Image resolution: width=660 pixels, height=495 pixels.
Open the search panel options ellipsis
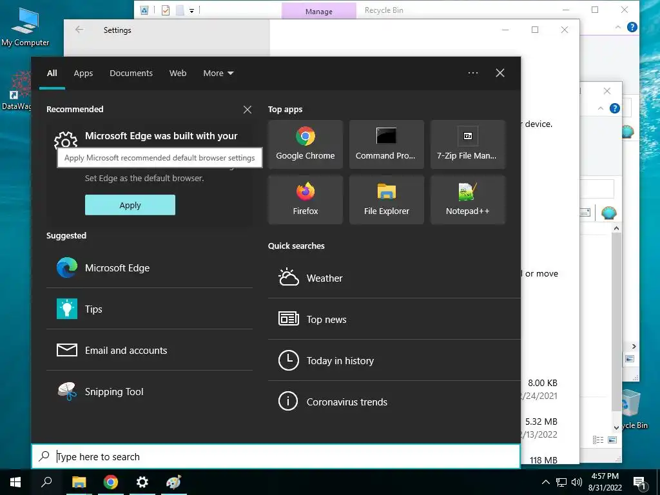click(473, 73)
